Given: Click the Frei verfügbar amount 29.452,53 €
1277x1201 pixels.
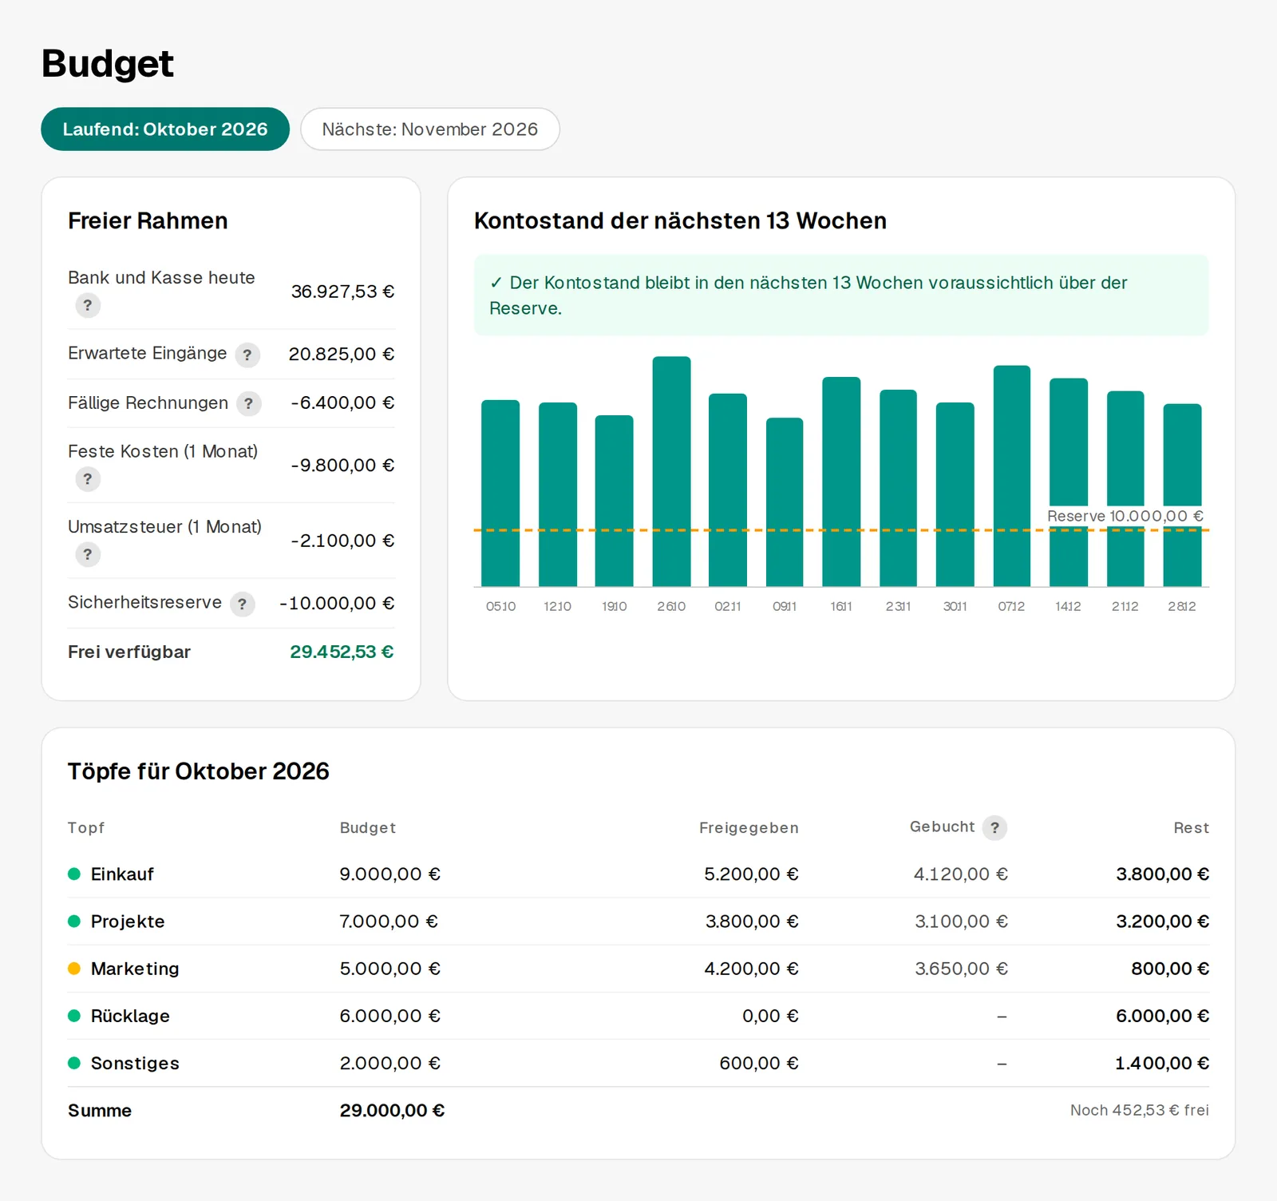Looking at the screenshot, I should tap(342, 652).
